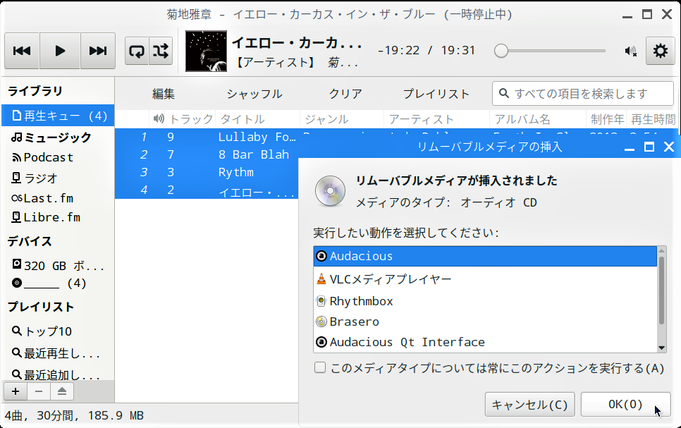This screenshot has height=428, width=681.
Task: Choose Audacious Qt Interface in the list
Action: (x=485, y=343)
